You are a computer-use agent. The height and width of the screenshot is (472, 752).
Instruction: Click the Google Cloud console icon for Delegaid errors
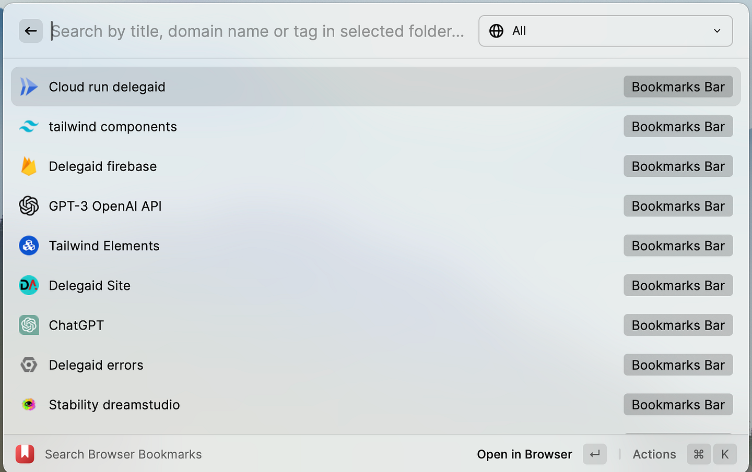click(29, 365)
